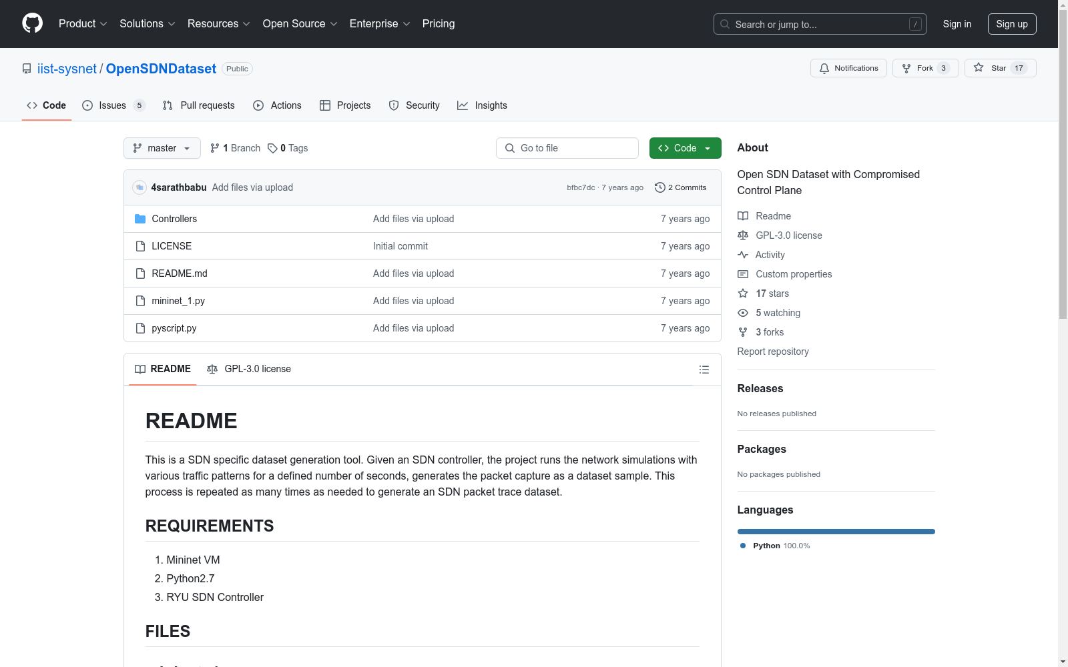Fork this repository
The image size is (1068, 667).
(x=925, y=68)
